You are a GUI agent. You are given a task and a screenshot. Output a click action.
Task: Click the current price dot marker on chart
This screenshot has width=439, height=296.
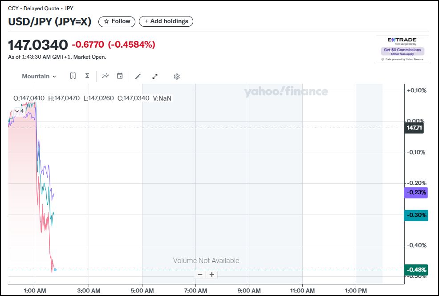pos(55,270)
